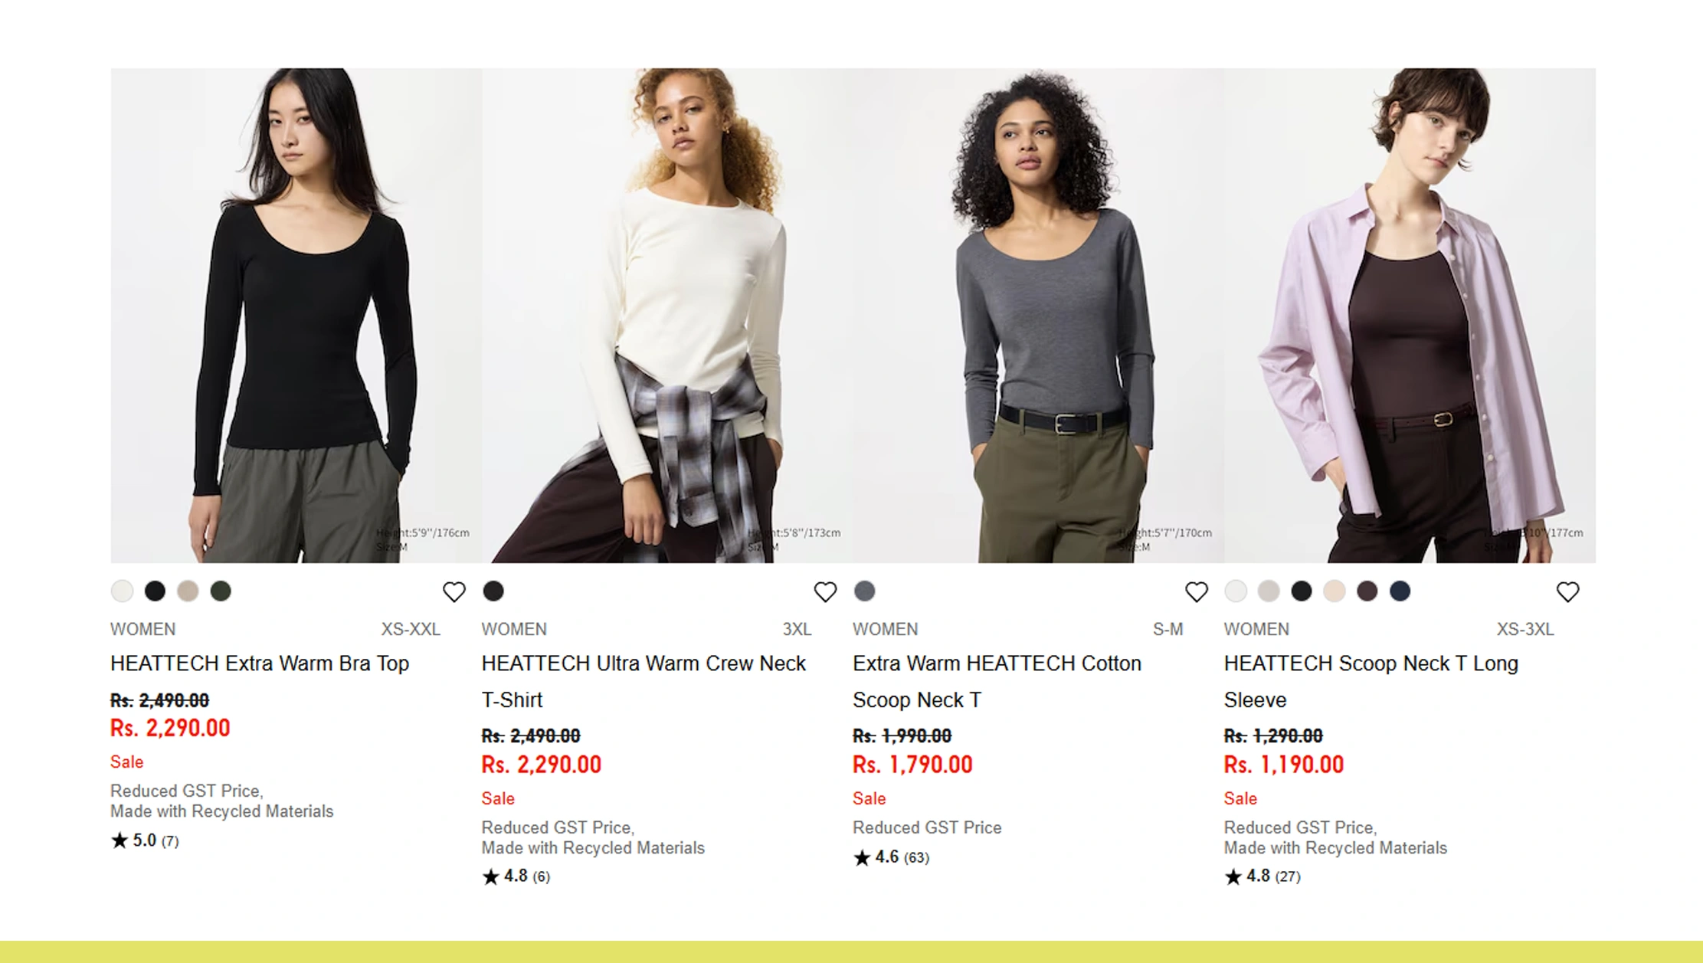This screenshot has width=1703, height=963.
Task: Select black swatch for Ultra Warm Crew Neck
Action: [493, 591]
